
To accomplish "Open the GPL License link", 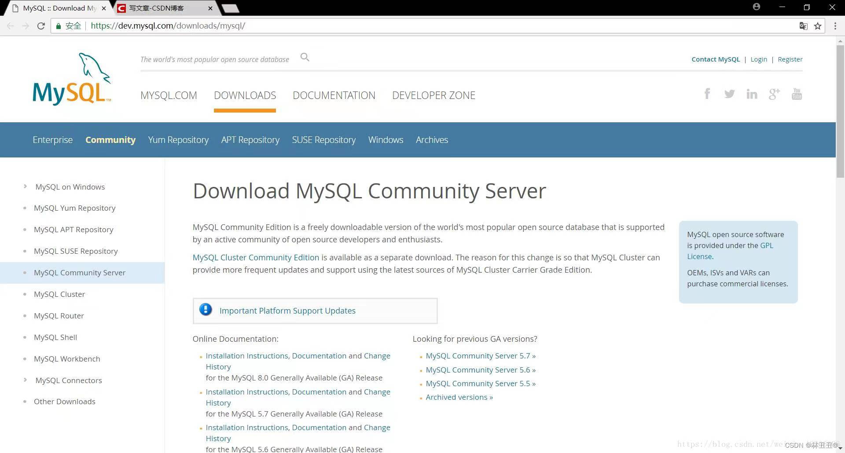I will 730,251.
